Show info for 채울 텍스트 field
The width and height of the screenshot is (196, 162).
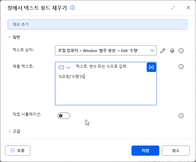click(x=181, y=67)
